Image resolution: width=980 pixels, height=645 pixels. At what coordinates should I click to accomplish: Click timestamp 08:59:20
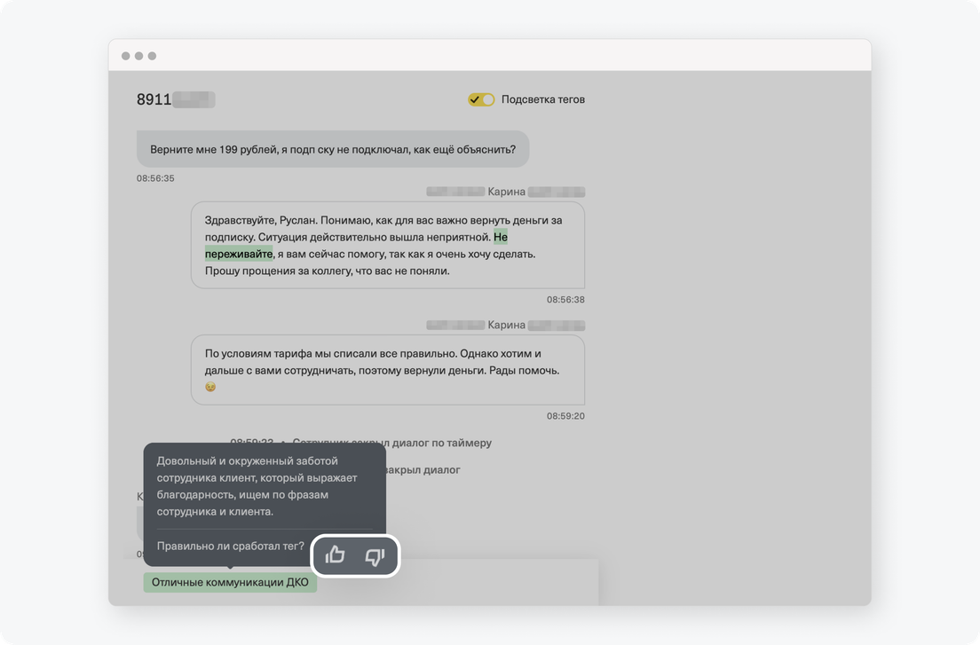point(565,416)
